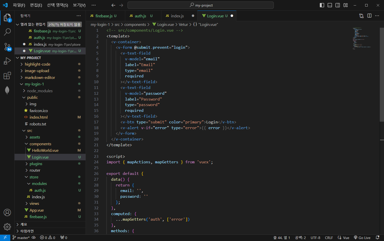Screen dimensions: 384x241
Task: Open the Search view icon
Action: click(x=7, y=32)
